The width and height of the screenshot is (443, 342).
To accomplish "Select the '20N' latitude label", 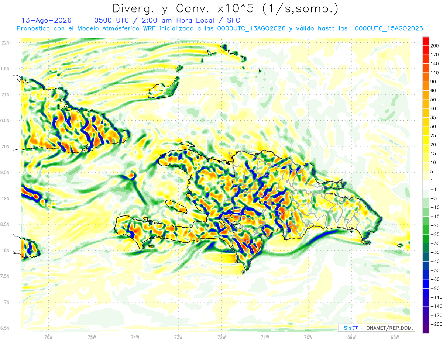I will point(6,146).
